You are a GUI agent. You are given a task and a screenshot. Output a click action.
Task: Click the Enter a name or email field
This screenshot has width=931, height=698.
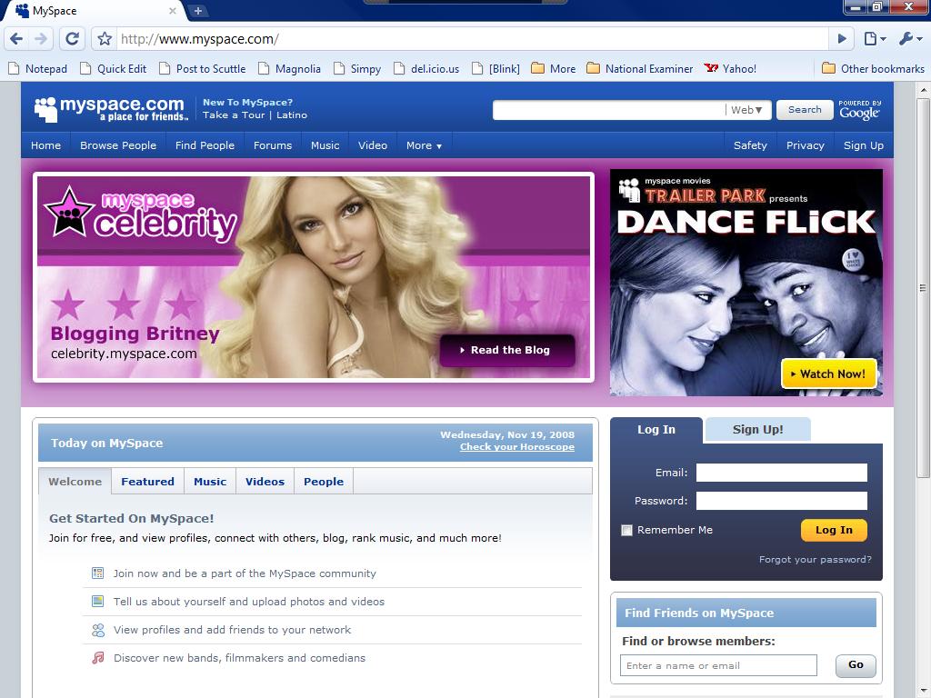[x=718, y=665]
